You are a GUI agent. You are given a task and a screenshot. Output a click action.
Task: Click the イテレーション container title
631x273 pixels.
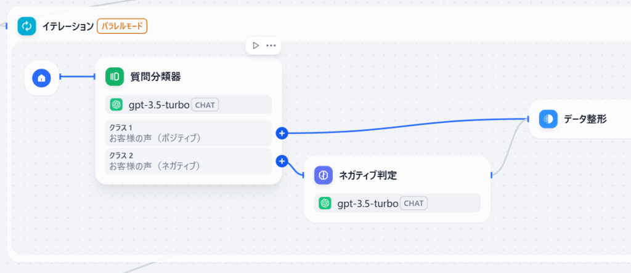click(x=68, y=26)
